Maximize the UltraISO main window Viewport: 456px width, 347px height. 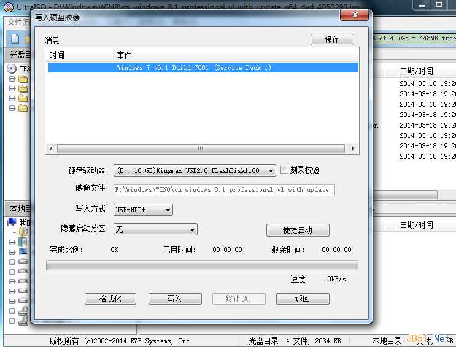point(439,5)
